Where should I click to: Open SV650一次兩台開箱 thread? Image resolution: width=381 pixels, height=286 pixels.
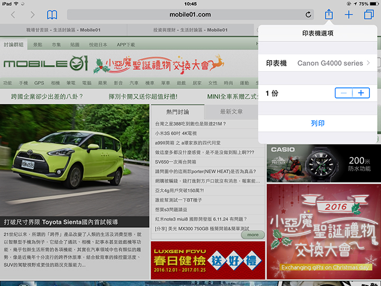(176, 162)
